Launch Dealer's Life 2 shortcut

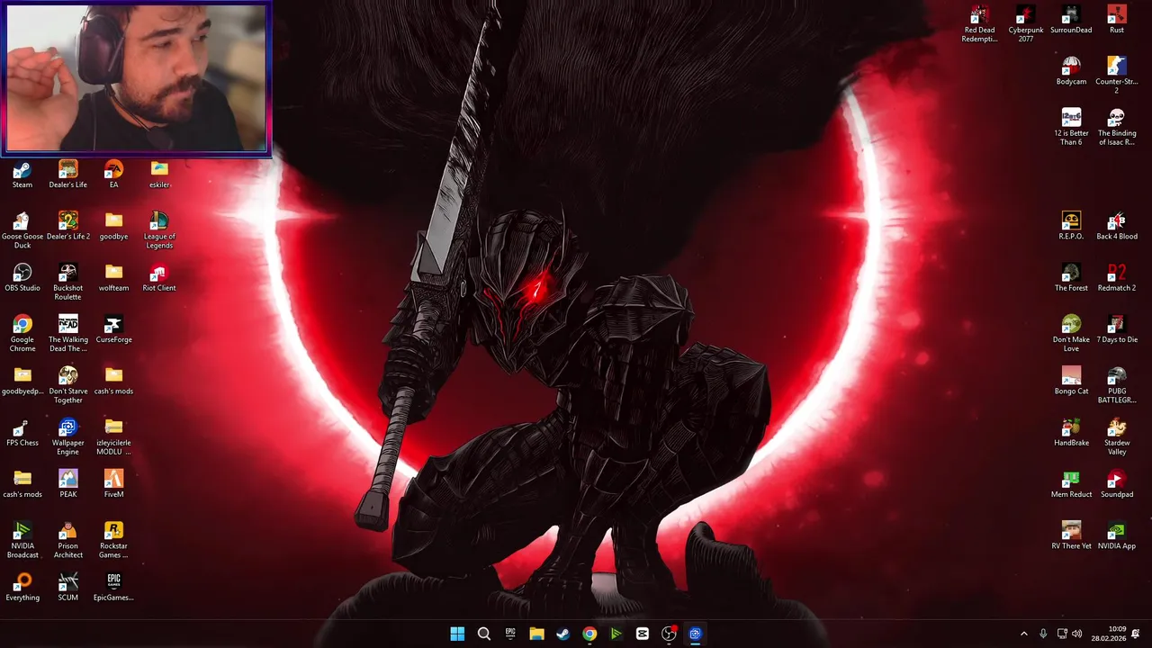[68, 226]
